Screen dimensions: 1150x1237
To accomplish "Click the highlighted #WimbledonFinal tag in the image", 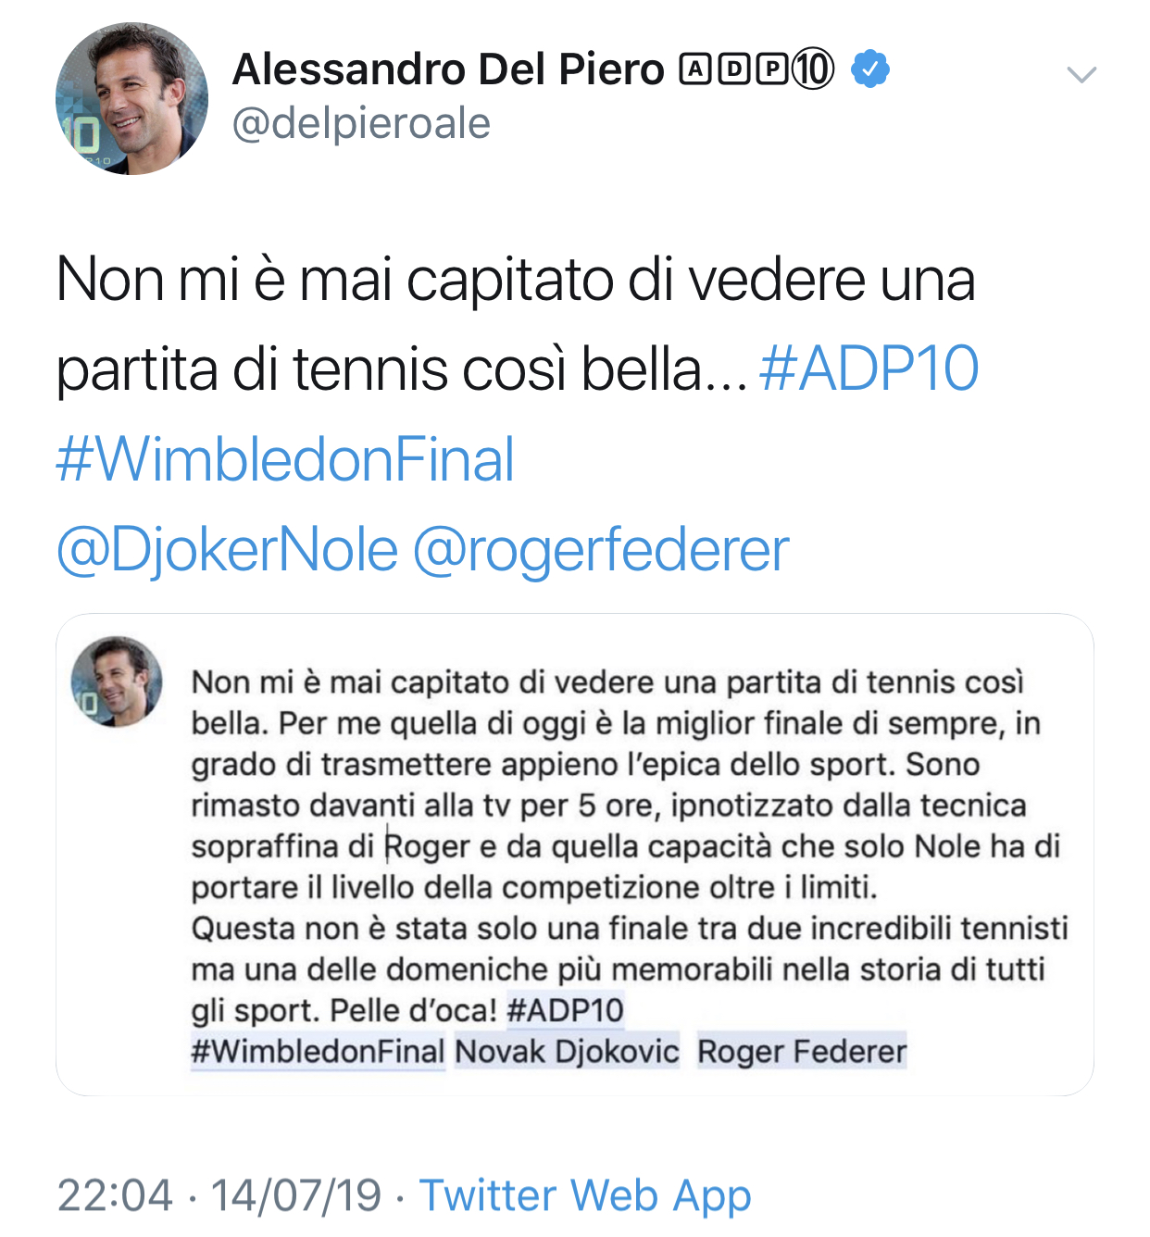I will point(318,1052).
